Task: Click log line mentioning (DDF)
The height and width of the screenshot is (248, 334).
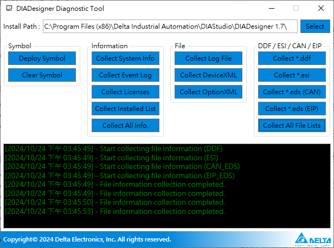Action: (114, 149)
